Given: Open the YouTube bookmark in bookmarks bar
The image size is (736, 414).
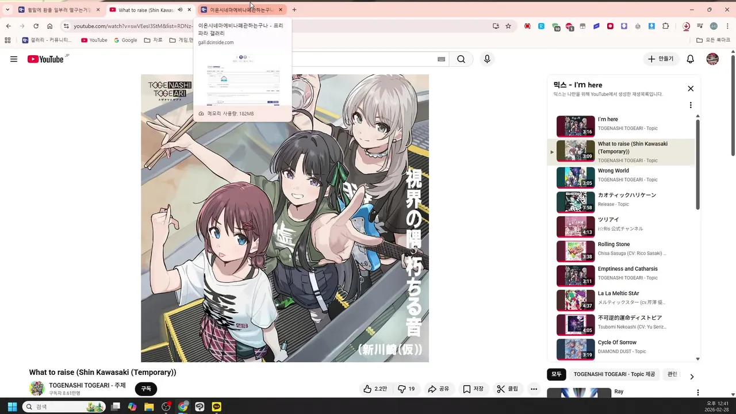Looking at the screenshot, I should (x=94, y=40).
